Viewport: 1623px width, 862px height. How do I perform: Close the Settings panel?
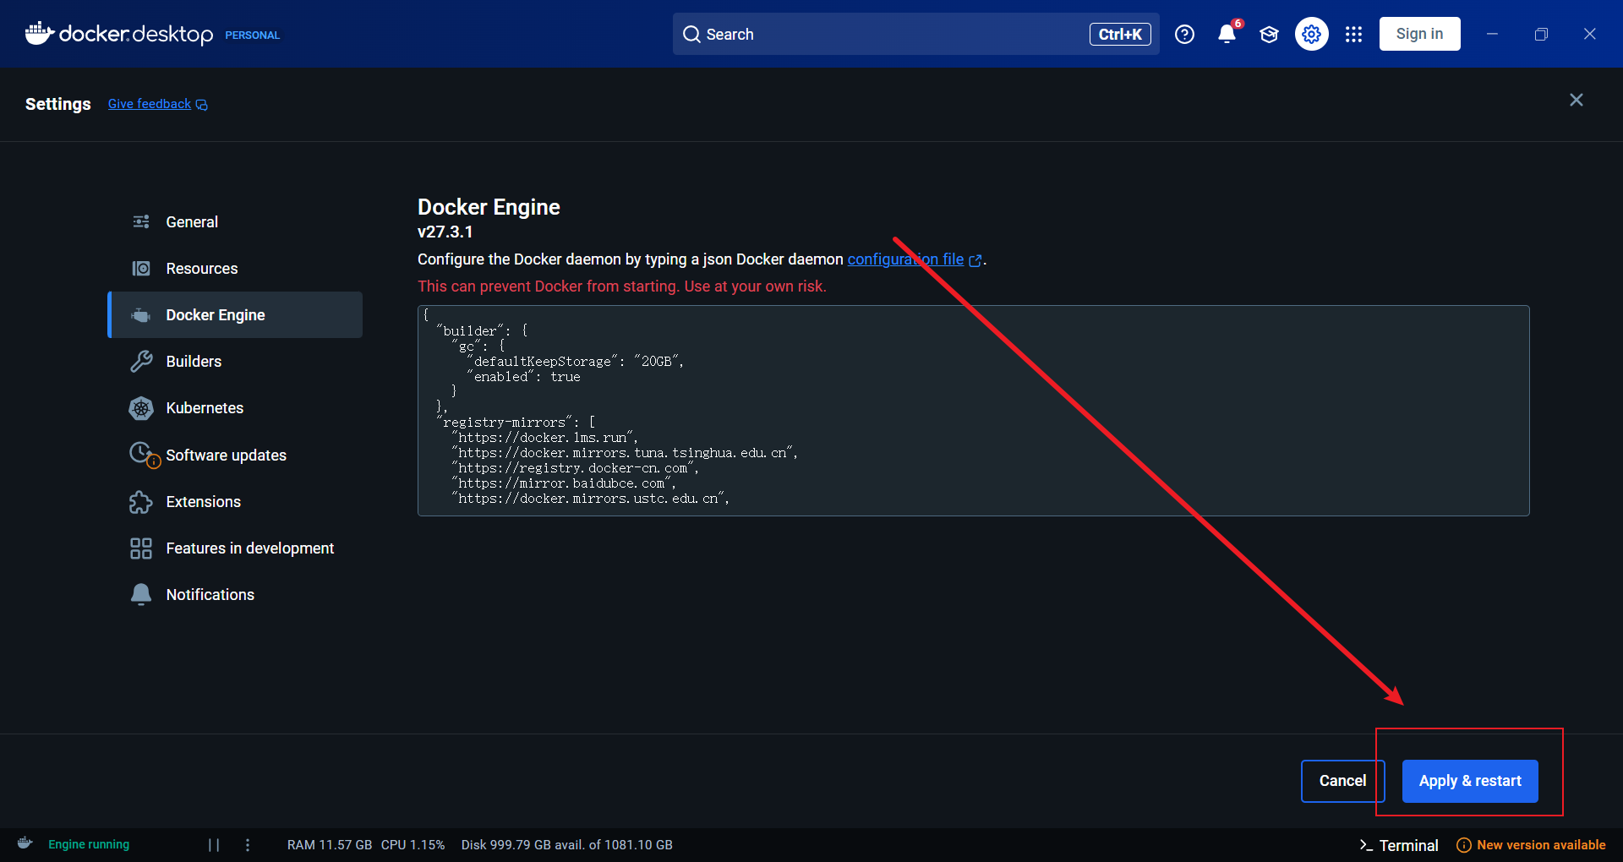click(x=1576, y=100)
